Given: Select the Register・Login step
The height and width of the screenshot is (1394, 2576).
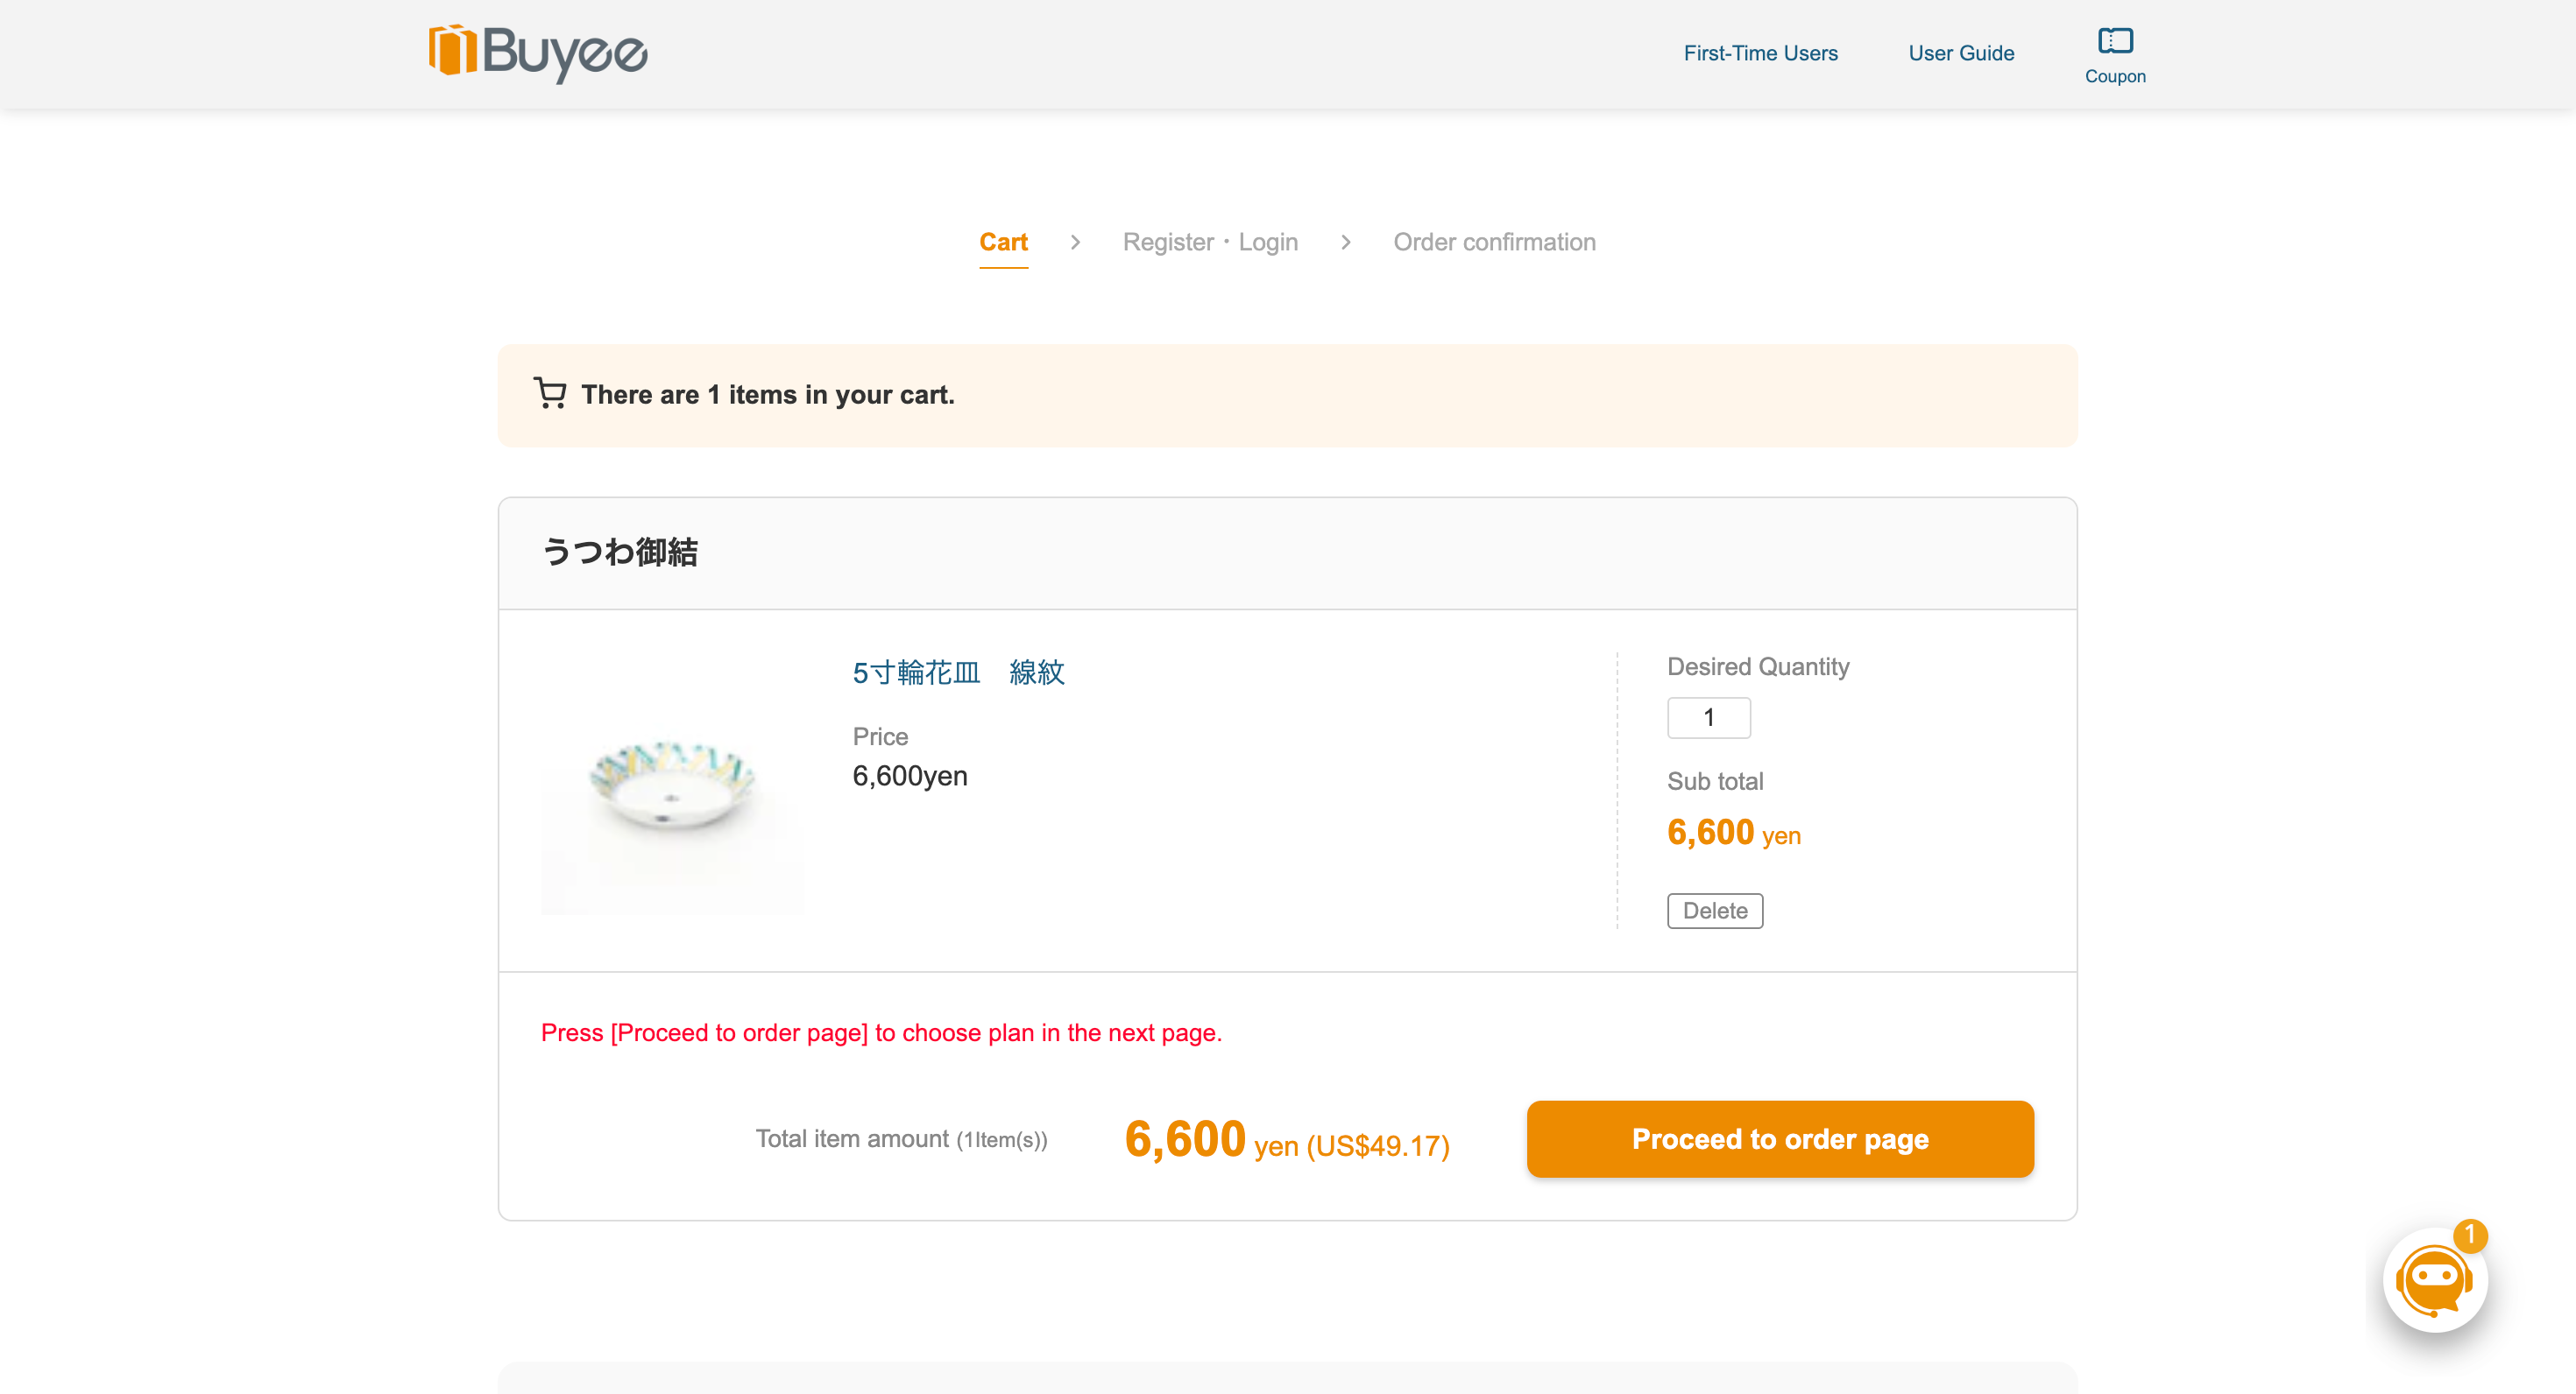Looking at the screenshot, I should coord(1210,242).
